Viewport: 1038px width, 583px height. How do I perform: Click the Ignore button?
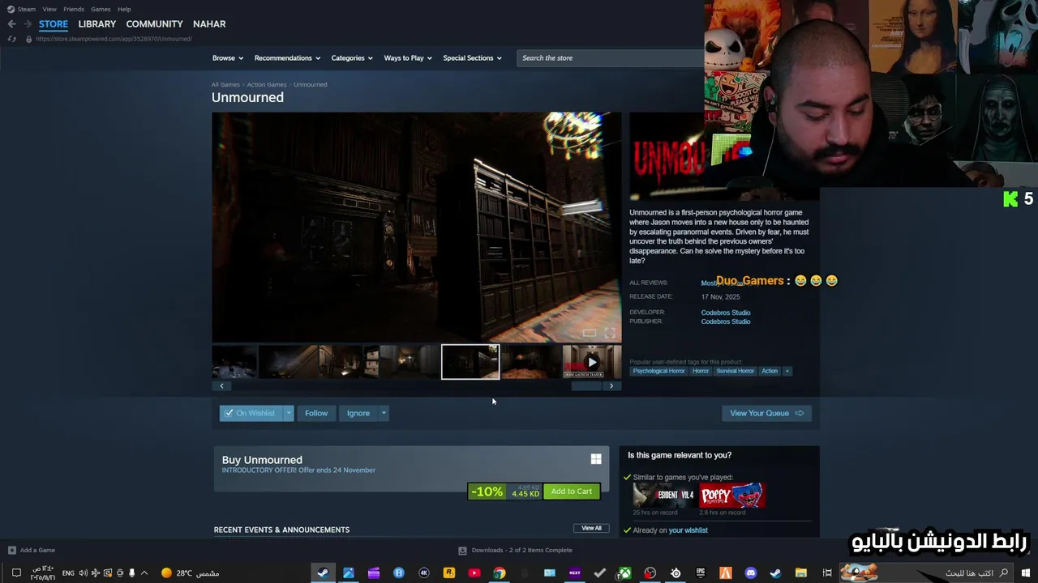(358, 413)
